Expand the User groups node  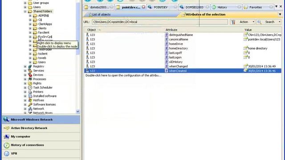[25, 3]
